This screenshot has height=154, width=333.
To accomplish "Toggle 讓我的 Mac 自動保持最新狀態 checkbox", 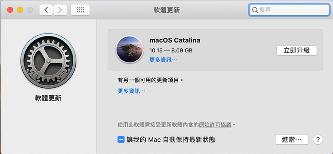I will coord(121,140).
